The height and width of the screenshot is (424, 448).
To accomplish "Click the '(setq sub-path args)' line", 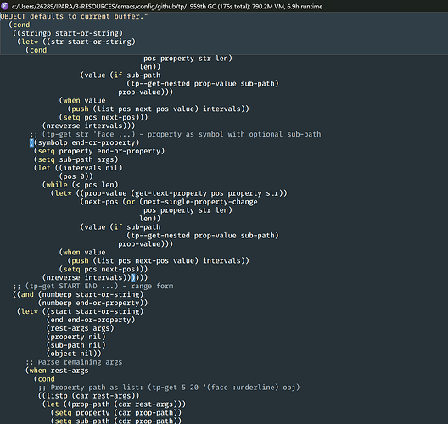I will 76,159.
